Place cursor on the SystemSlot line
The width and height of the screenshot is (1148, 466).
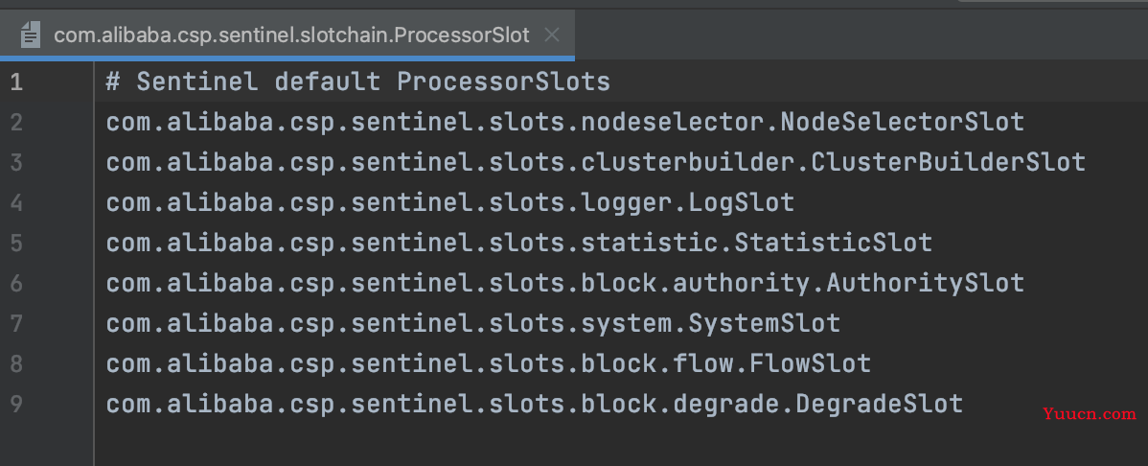click(473, 323)
